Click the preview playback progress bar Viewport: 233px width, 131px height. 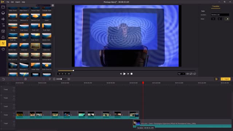[126, 71]
